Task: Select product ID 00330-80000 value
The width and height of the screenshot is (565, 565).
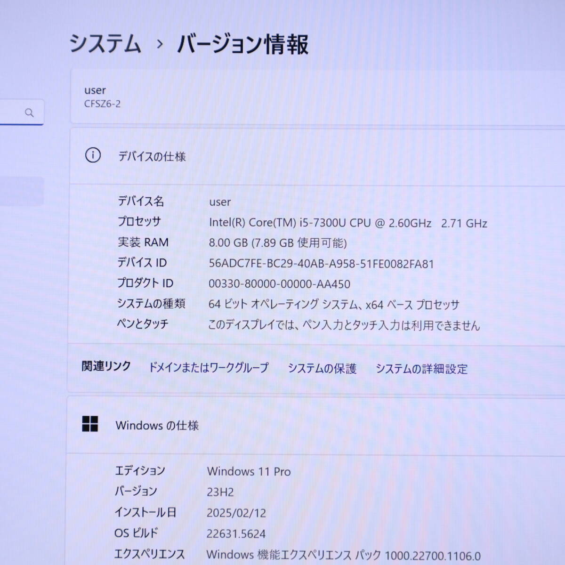Action: (279, 284)
